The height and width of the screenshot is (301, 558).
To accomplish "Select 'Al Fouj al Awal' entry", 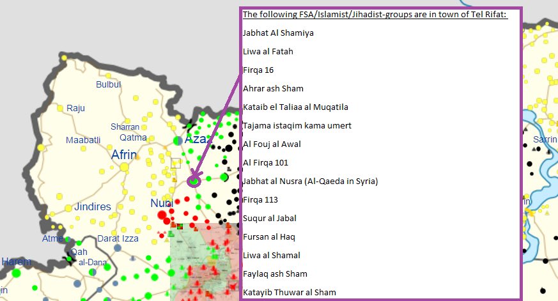I will tap(272, 144).
